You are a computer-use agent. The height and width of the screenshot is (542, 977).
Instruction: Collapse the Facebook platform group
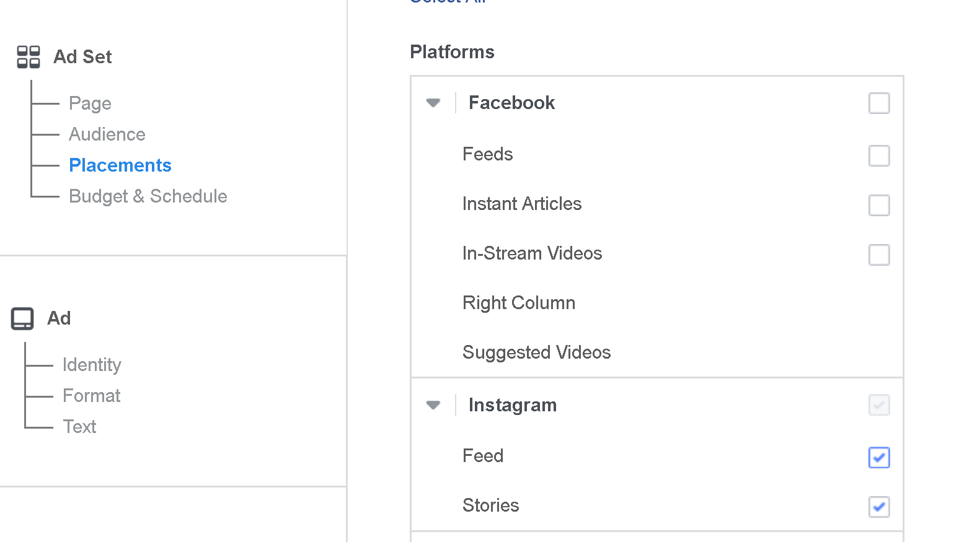(433, 103)
